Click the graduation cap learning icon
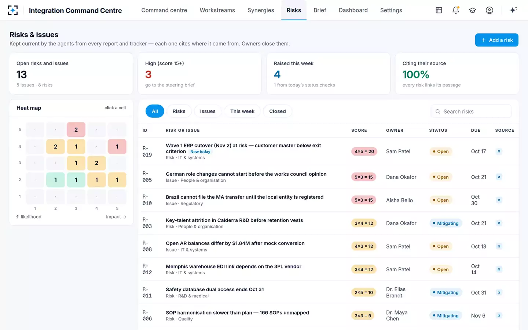 tap(473, 10)
